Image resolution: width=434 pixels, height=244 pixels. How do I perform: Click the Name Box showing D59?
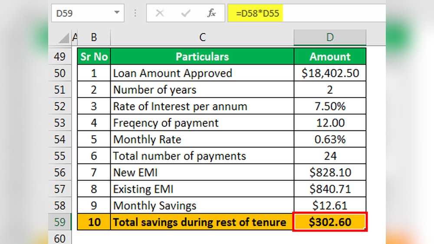point(88,13)
